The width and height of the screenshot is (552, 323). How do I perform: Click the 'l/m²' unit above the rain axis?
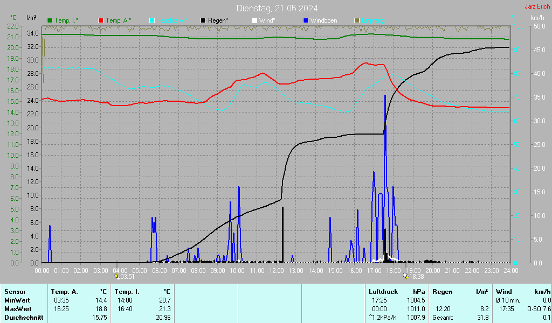pyautogui.click(x=31, y=18)
